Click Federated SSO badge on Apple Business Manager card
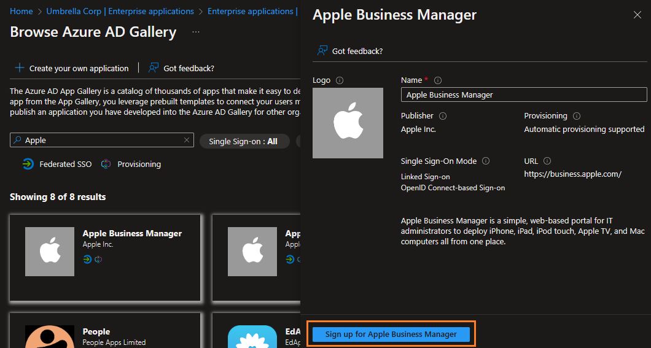The image size is (651, 348). tap(87, 260)
